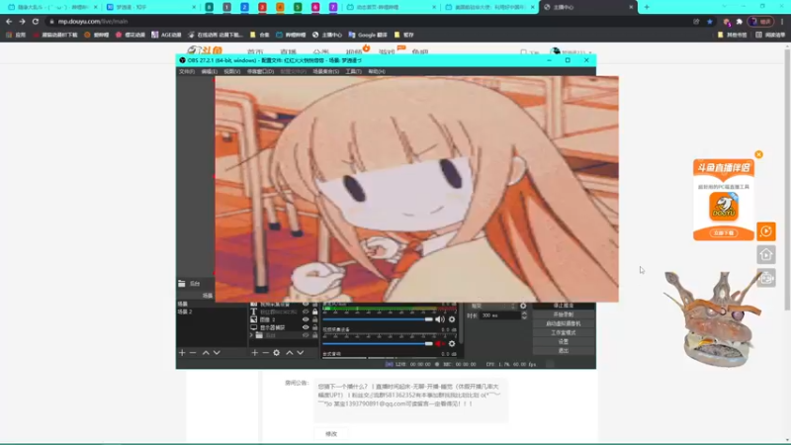Click the 启动虚拟摄像机 button
Image resolution: width=791 pixels, height=445 pixels.
tap(563, 323)
